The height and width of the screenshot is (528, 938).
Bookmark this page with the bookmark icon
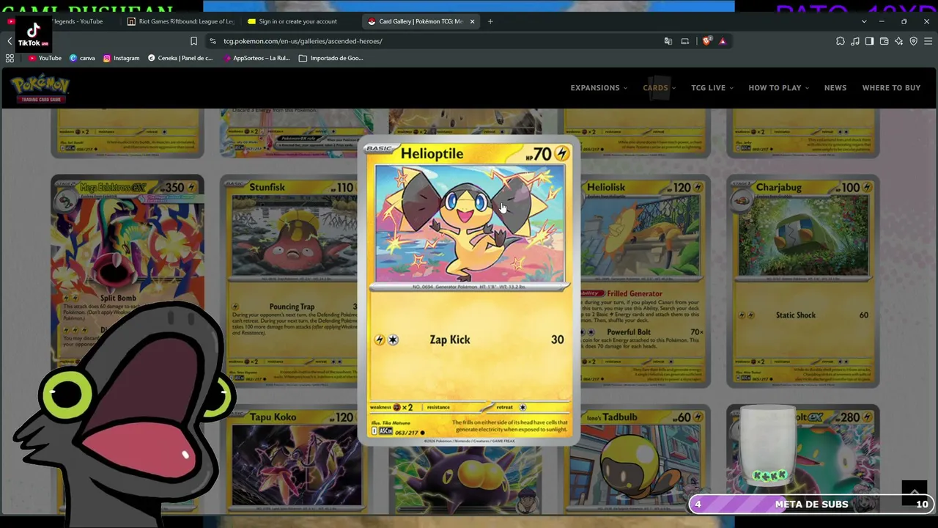click(193, 41)
